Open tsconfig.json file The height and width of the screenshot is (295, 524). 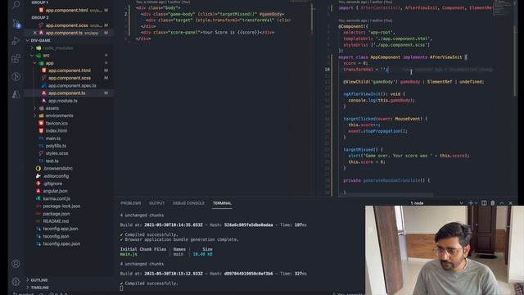tap(56, 236)
